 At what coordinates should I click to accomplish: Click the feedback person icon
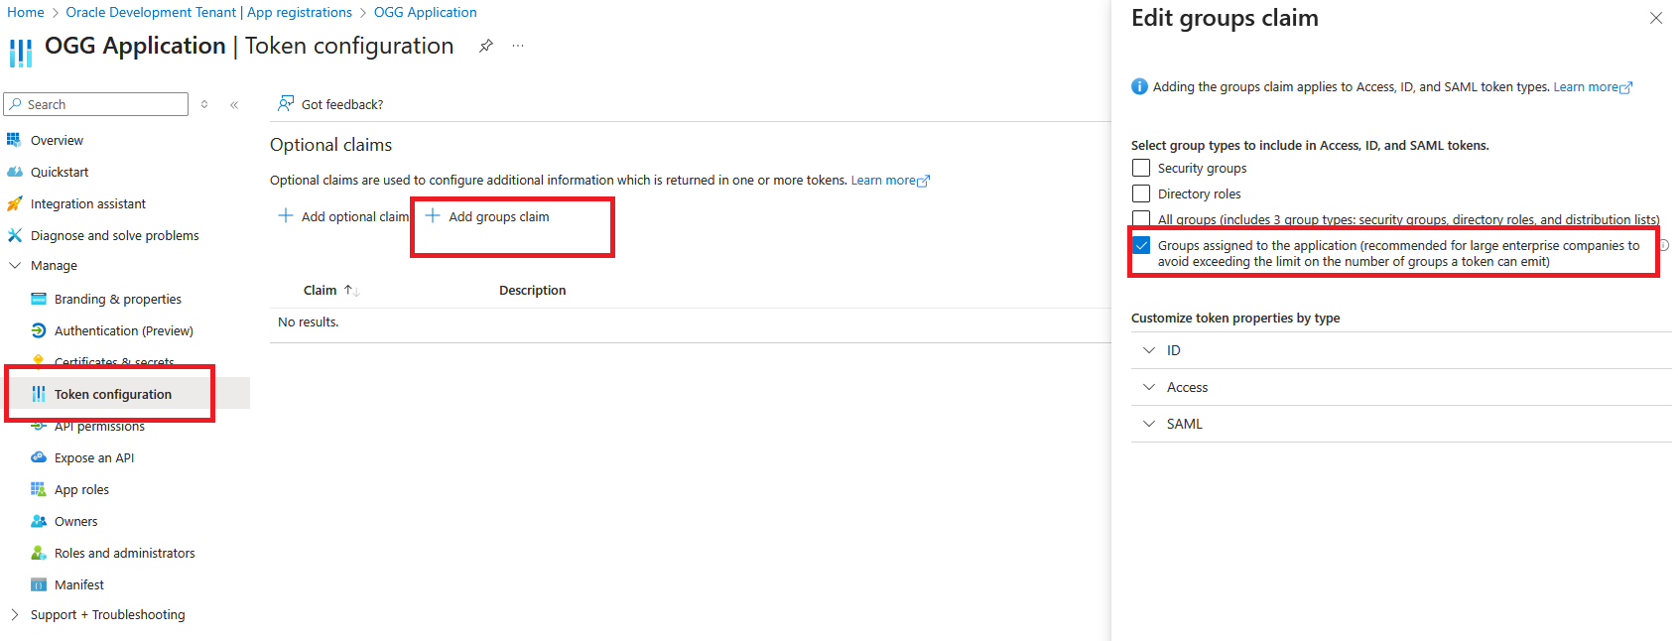point(286,104)
